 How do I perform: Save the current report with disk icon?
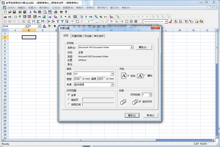click(x=14, y=12)
